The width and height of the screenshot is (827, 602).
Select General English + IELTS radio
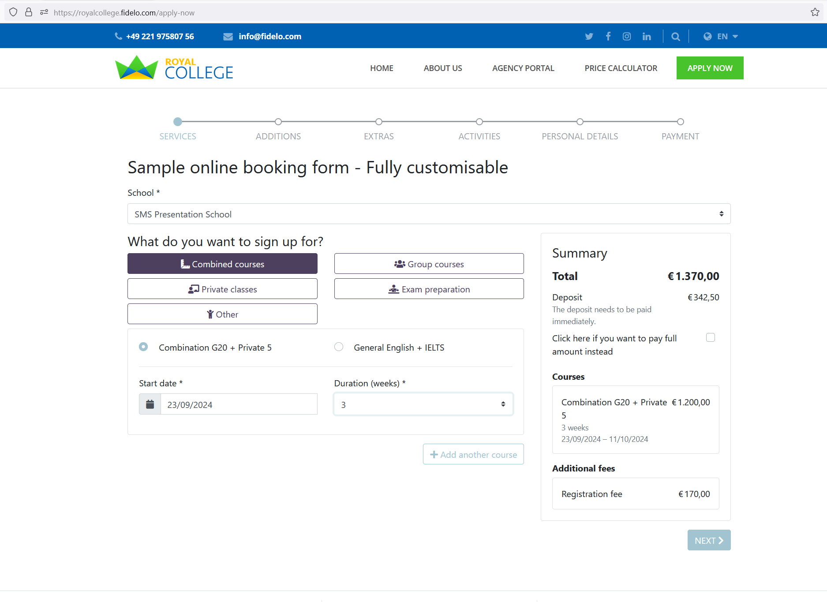click(339, 347)
